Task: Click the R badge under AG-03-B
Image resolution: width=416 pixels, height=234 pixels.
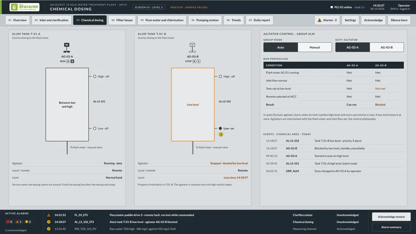Action: coord(194,61)
